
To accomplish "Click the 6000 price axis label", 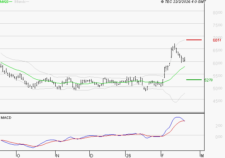I will click(217, 63).
